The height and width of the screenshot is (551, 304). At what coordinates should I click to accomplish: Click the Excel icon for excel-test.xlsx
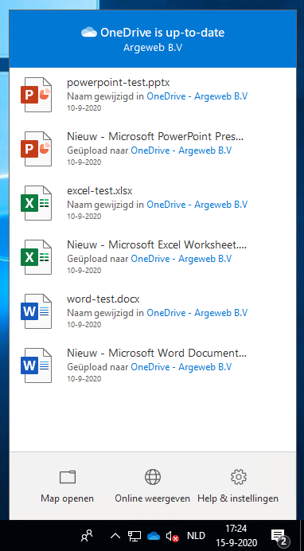(36, 203)
